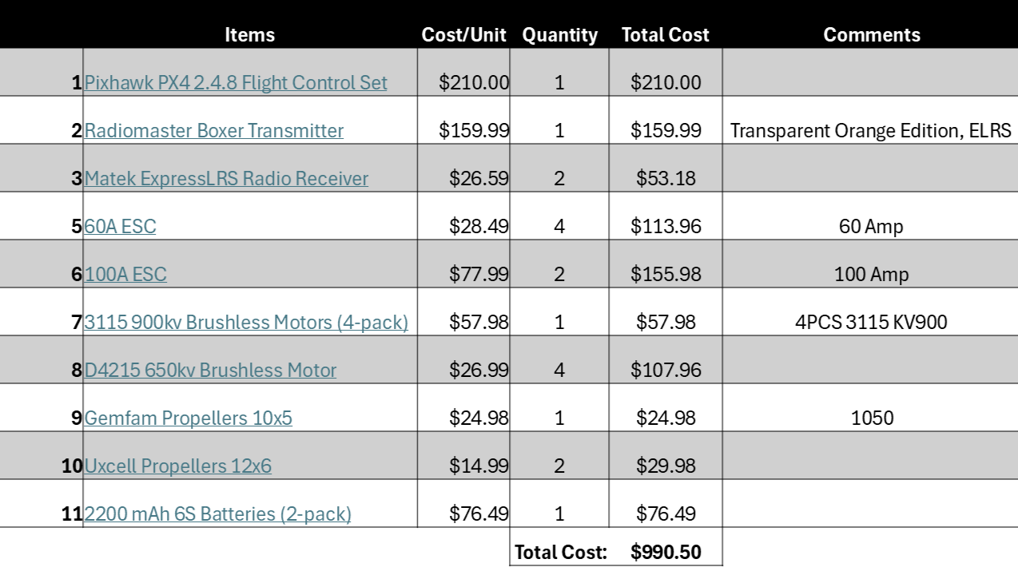This screenshot has height=575, width=1018.
Task: Open the Radiomaster Boxer Transmitter link
Action: point(214,130)
